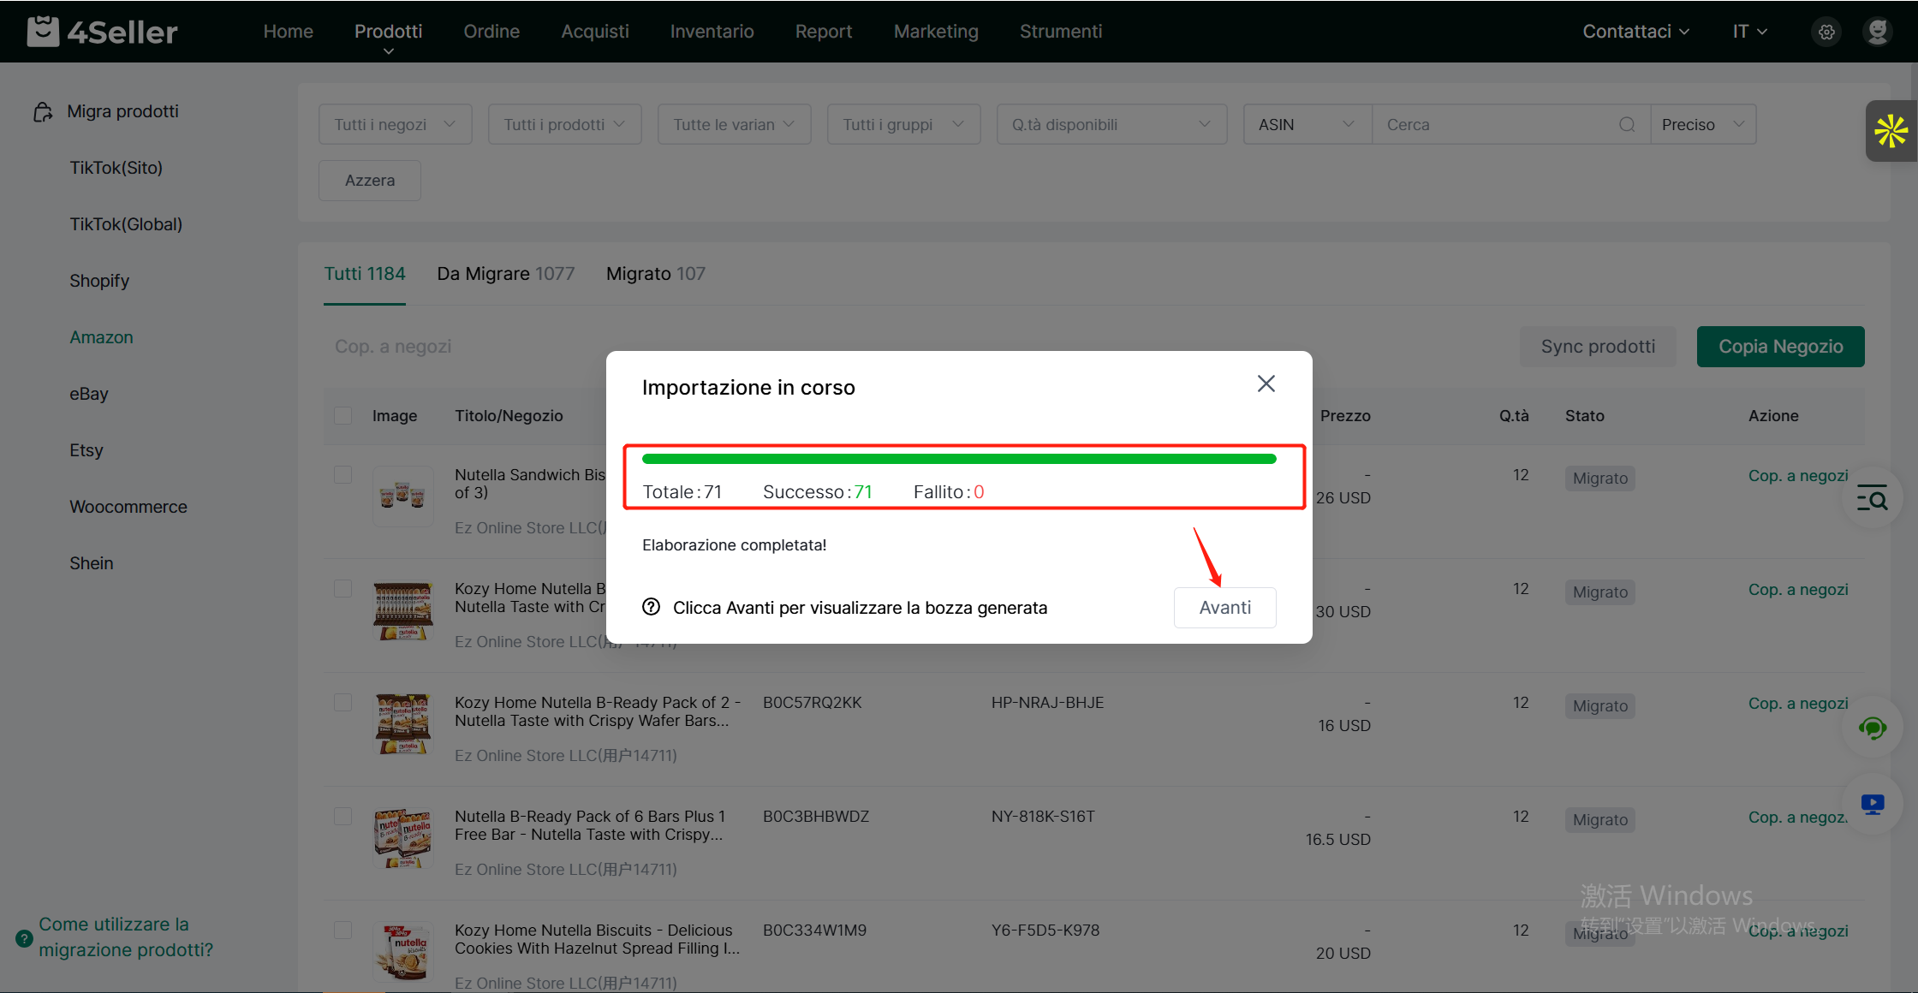Click the Migra prodotti sidebar icon
Viewport: 1918px width, 993px height.
[x=43, y=112]
